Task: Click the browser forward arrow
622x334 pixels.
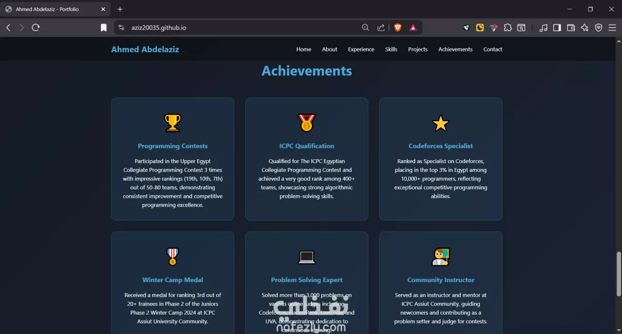Action: (x=21, y=28)
